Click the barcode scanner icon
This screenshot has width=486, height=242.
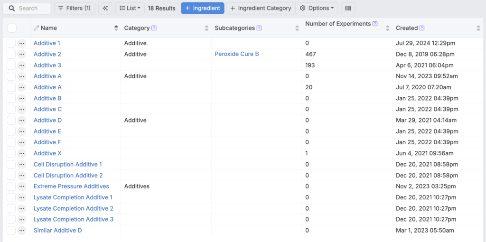coord(348,8)
